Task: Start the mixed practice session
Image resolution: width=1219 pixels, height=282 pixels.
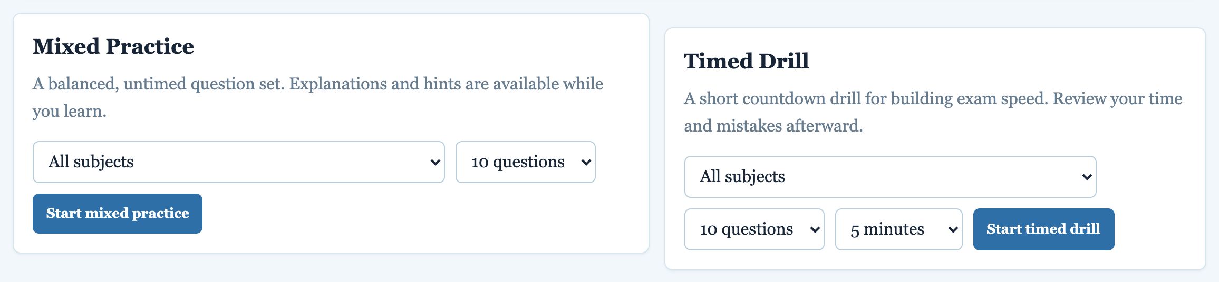Action: [118, 214]
